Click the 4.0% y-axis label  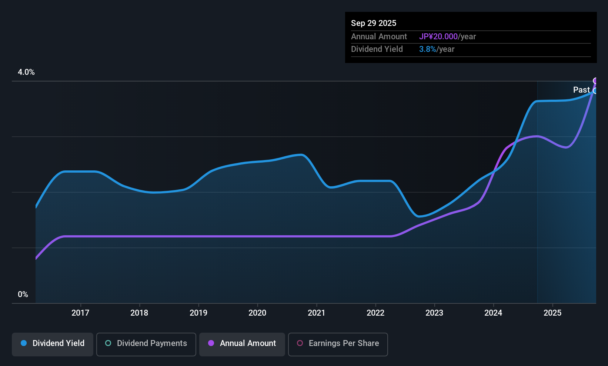(x=26, y=72)
